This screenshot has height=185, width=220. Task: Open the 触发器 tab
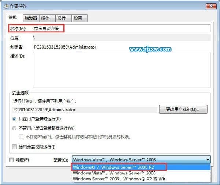31,18
